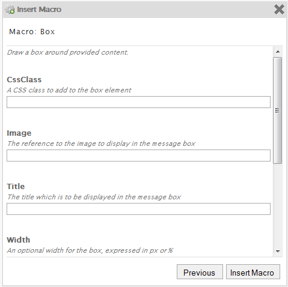
Task: Go back with the Previous button
Action: click(200, 272)
